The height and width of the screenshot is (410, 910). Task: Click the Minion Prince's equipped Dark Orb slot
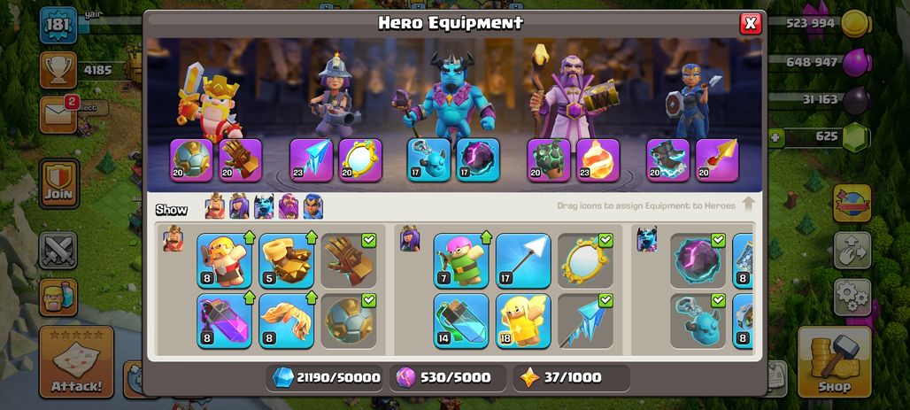478,159
